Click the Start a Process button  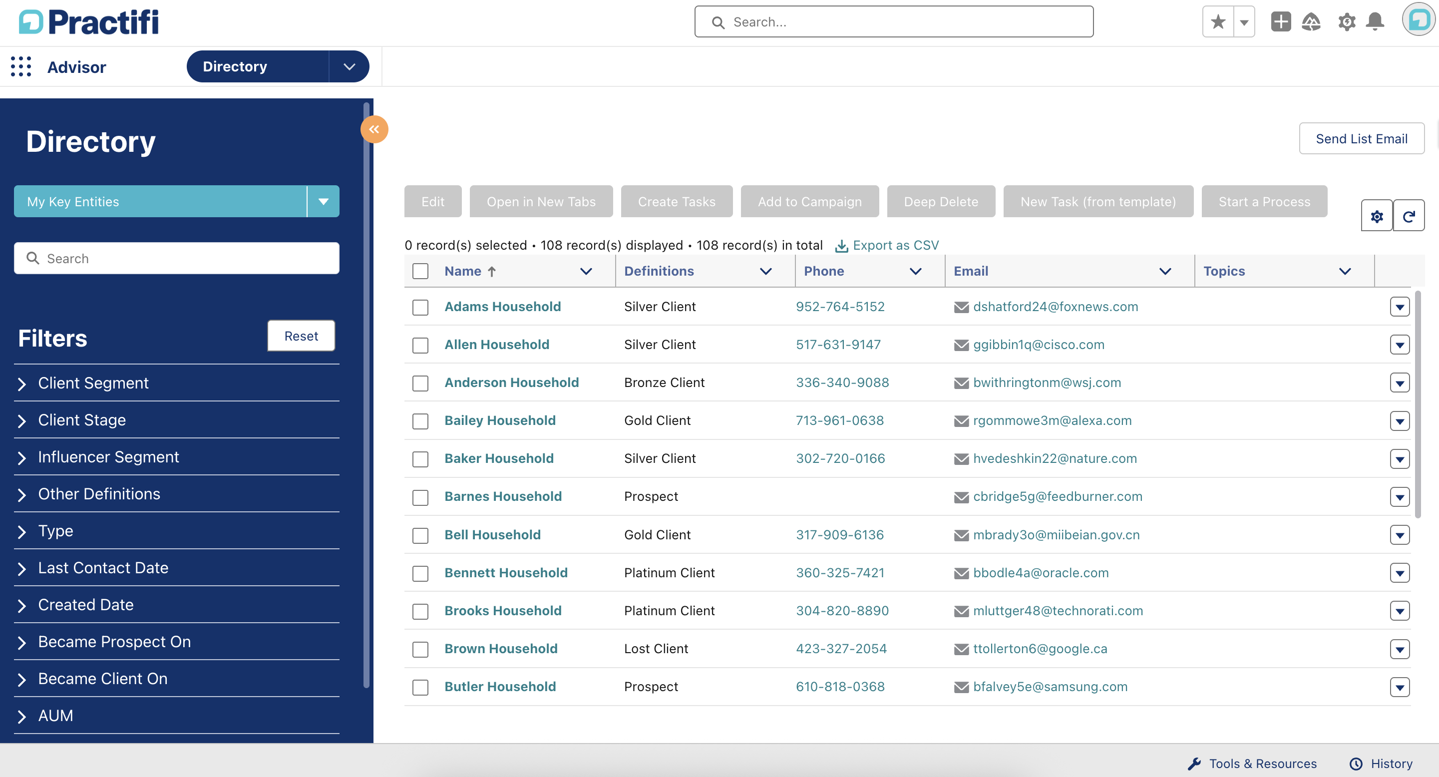point(1264,202)
